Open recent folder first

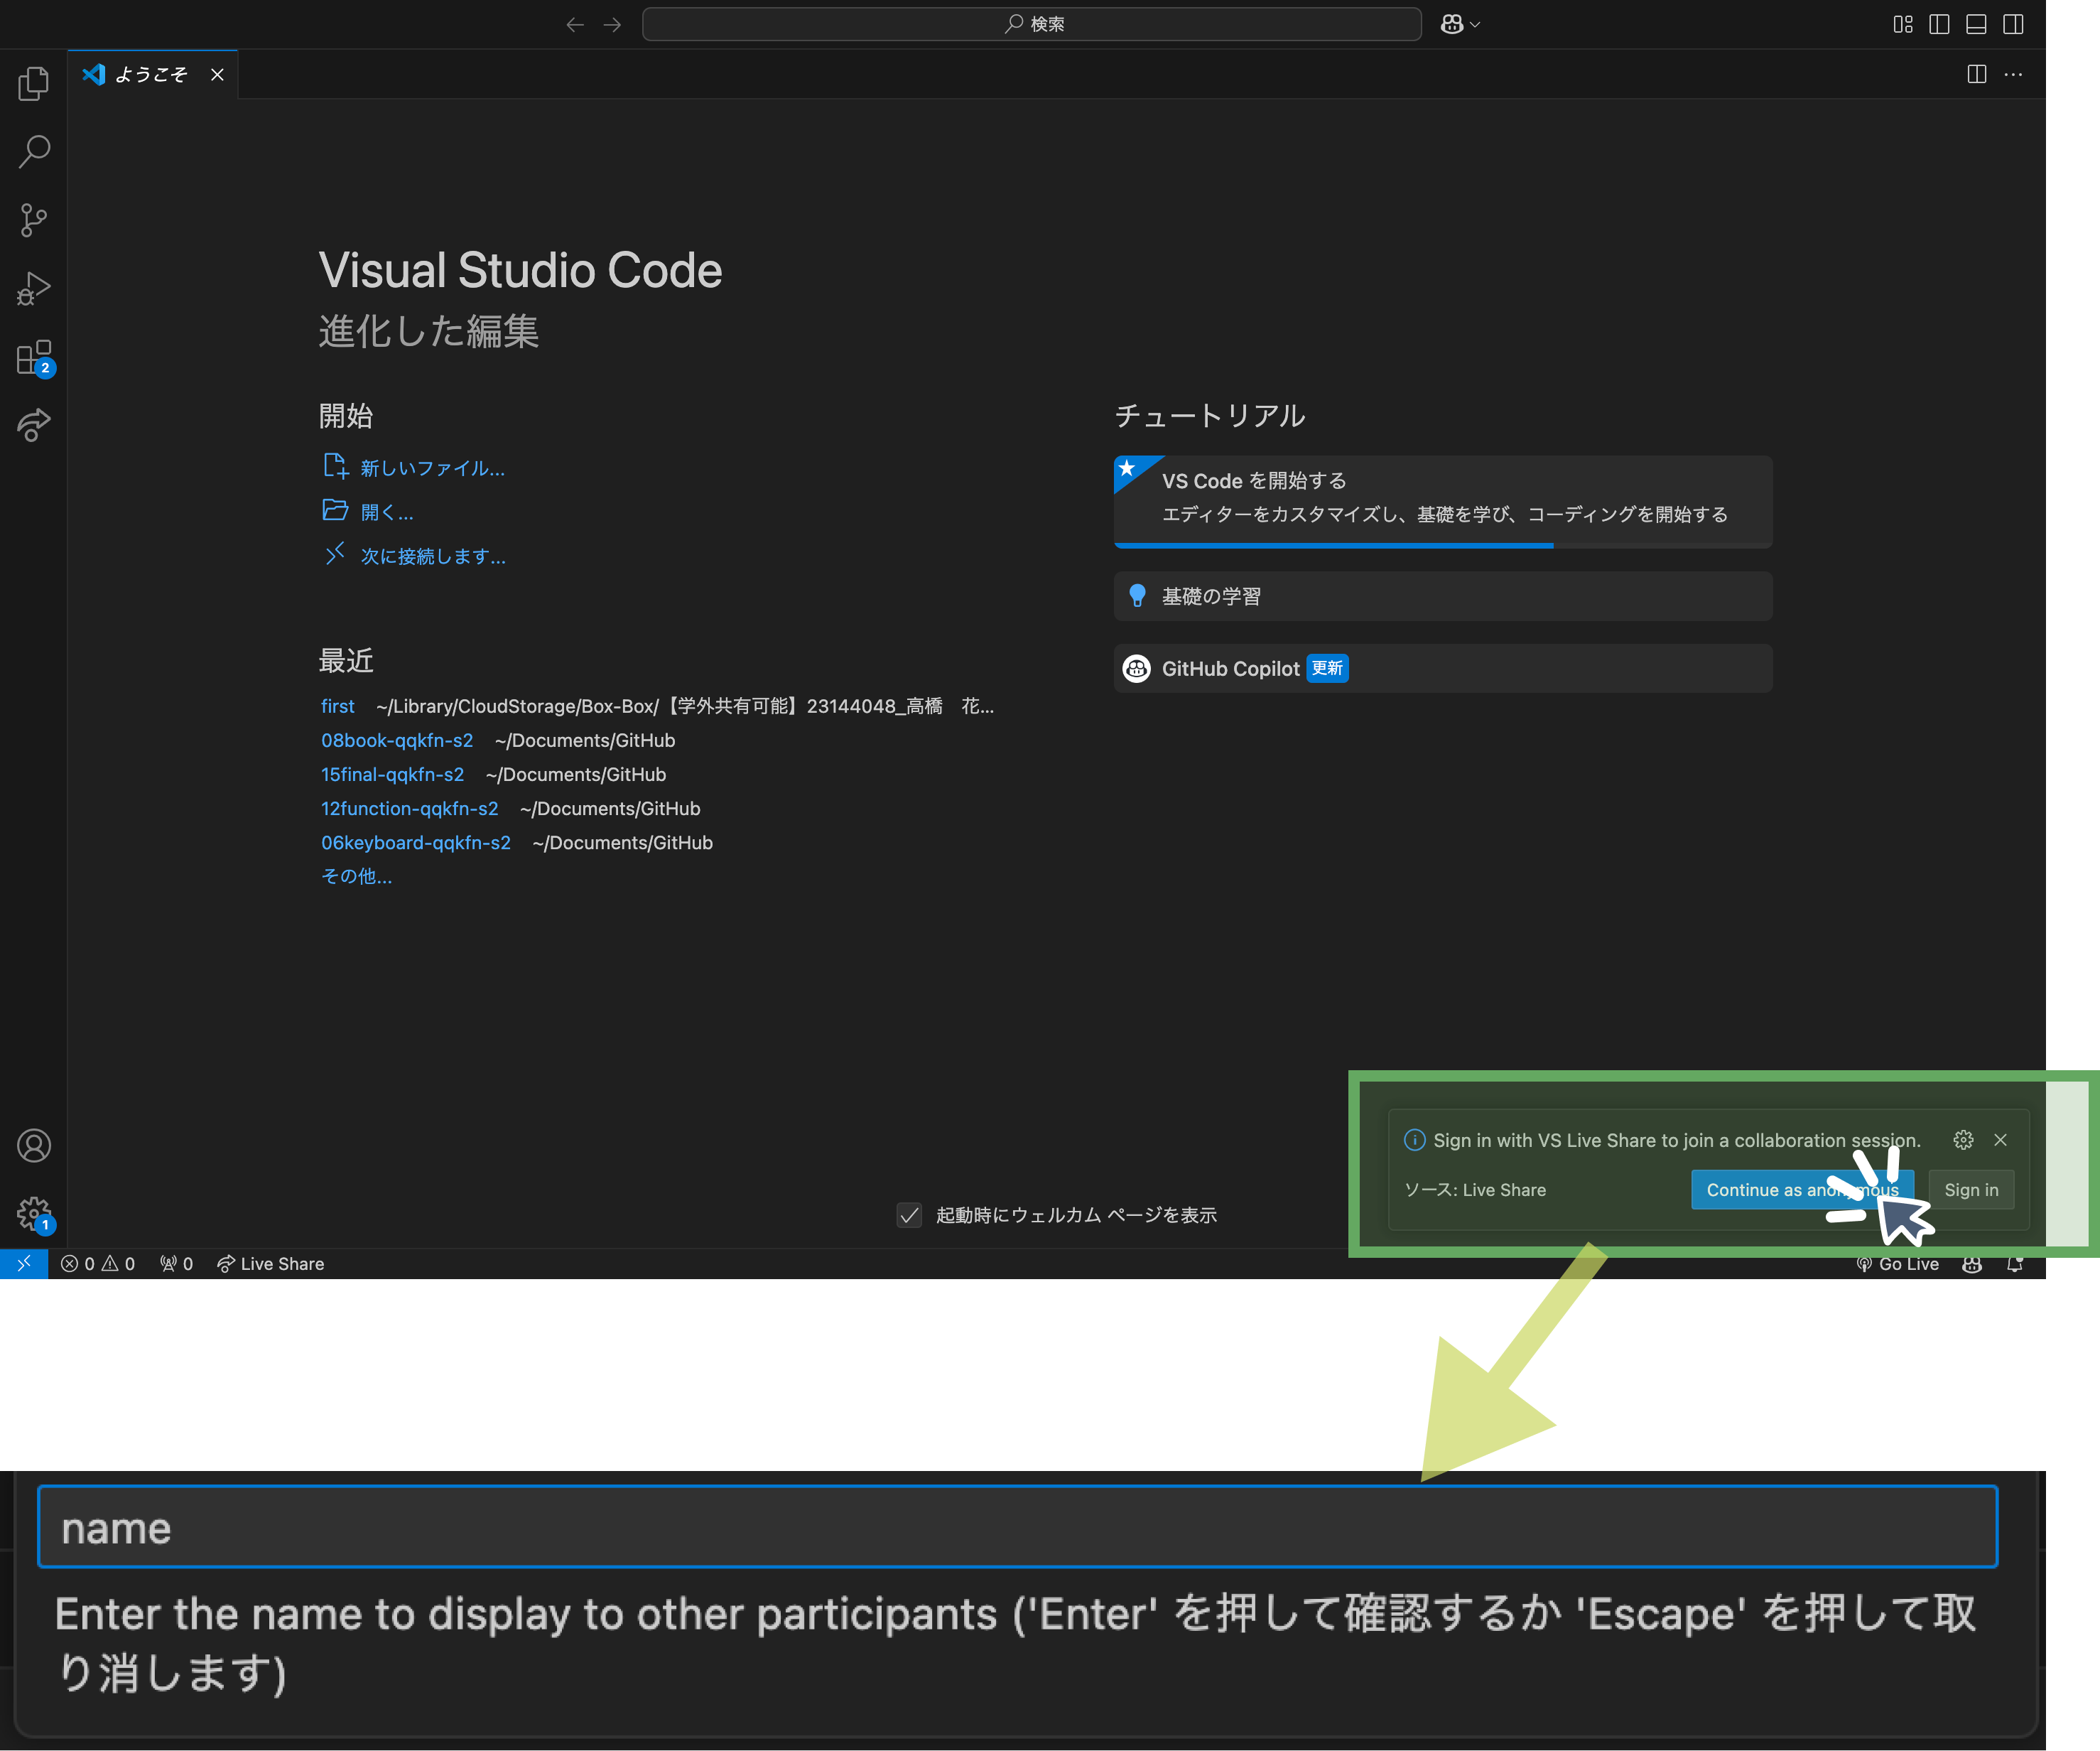point(338,706)
